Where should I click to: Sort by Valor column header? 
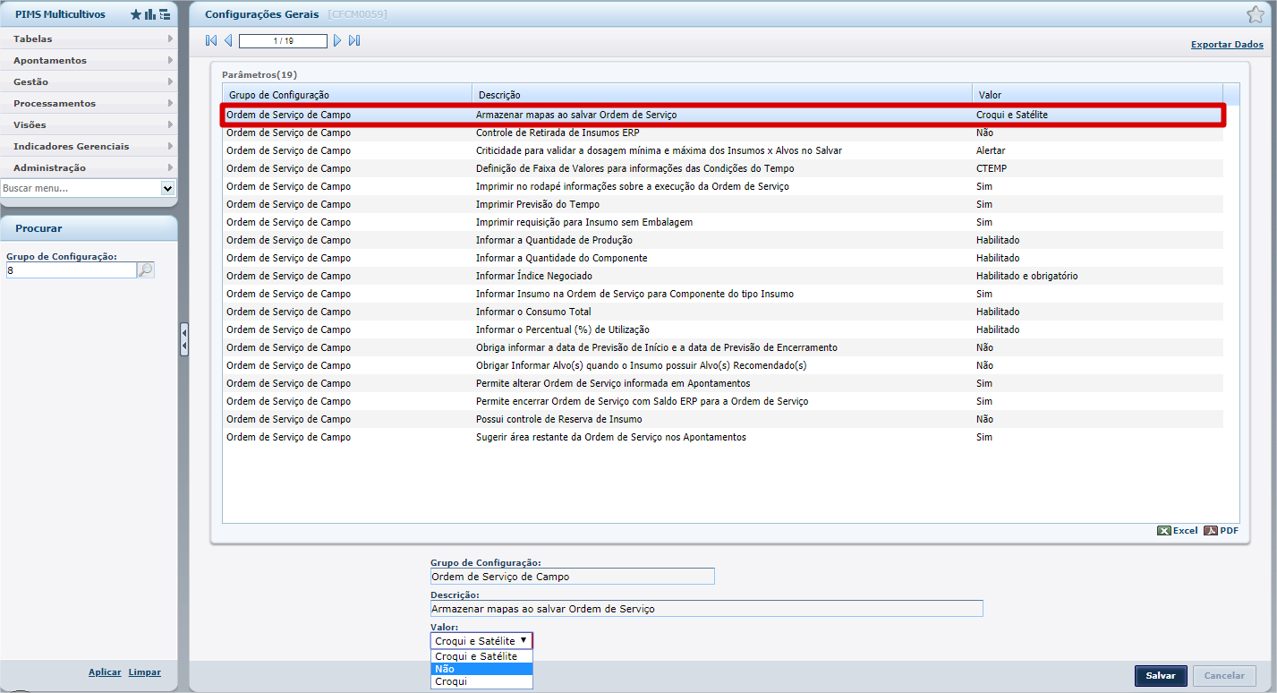tap(1097, 94)
